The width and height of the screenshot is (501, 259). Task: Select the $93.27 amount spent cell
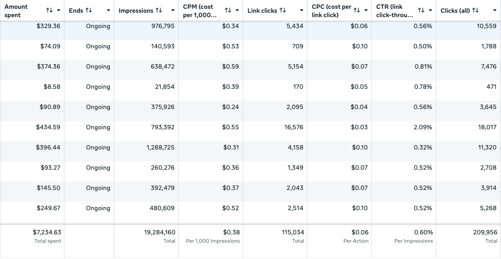(x=50, y=168)
